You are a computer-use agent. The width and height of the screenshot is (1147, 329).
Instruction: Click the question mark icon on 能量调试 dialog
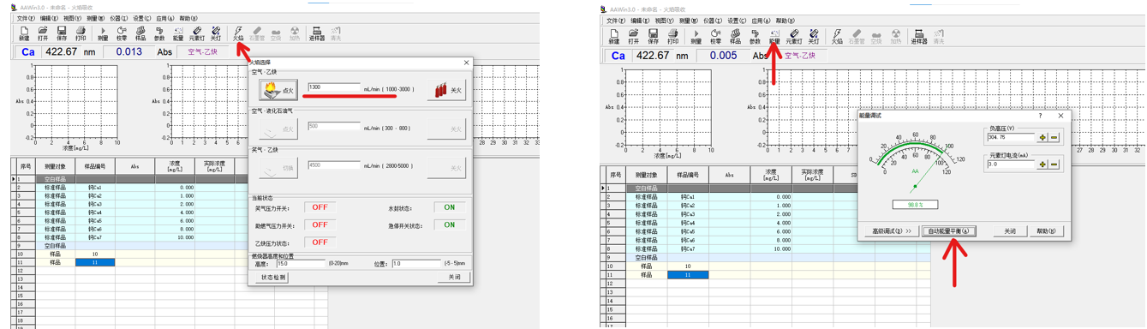[1041, 116]
